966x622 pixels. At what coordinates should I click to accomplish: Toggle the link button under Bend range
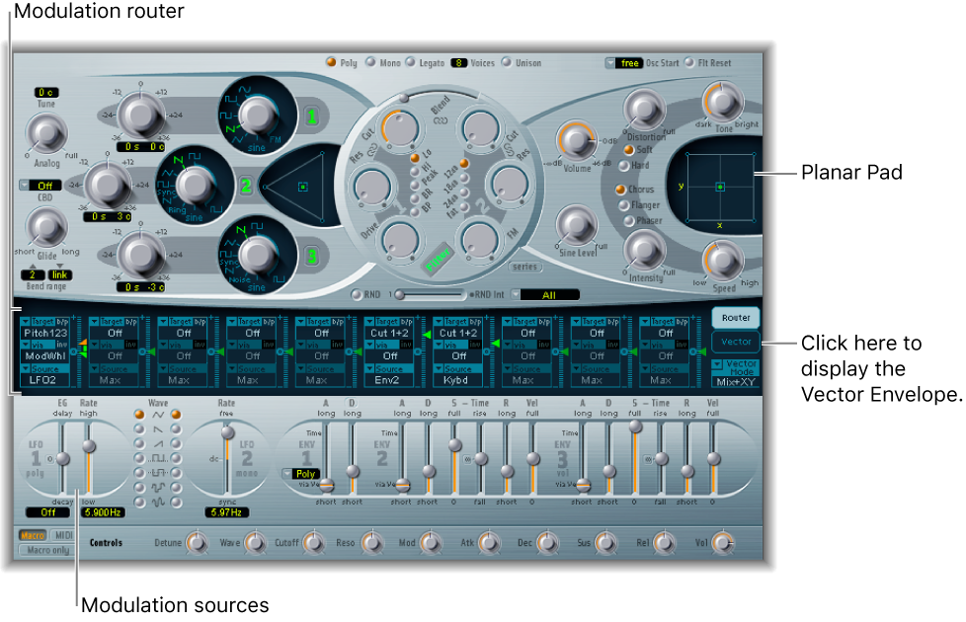click(x=58, y=274)
